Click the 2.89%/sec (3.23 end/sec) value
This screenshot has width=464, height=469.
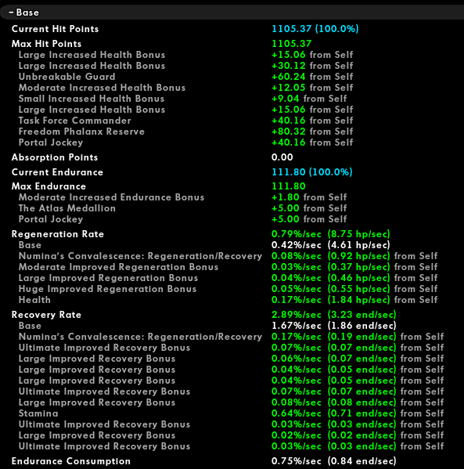[x=333, y=315]
